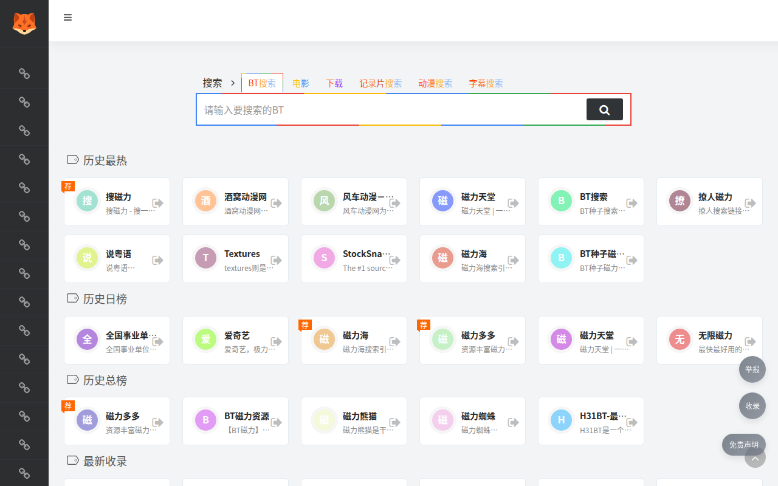Click the share icon on the 爱奇艺 card
The width and height of the screenshot is (778, 486).
[276, 340]
